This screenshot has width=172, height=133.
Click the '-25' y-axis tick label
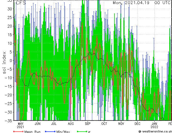8,104
